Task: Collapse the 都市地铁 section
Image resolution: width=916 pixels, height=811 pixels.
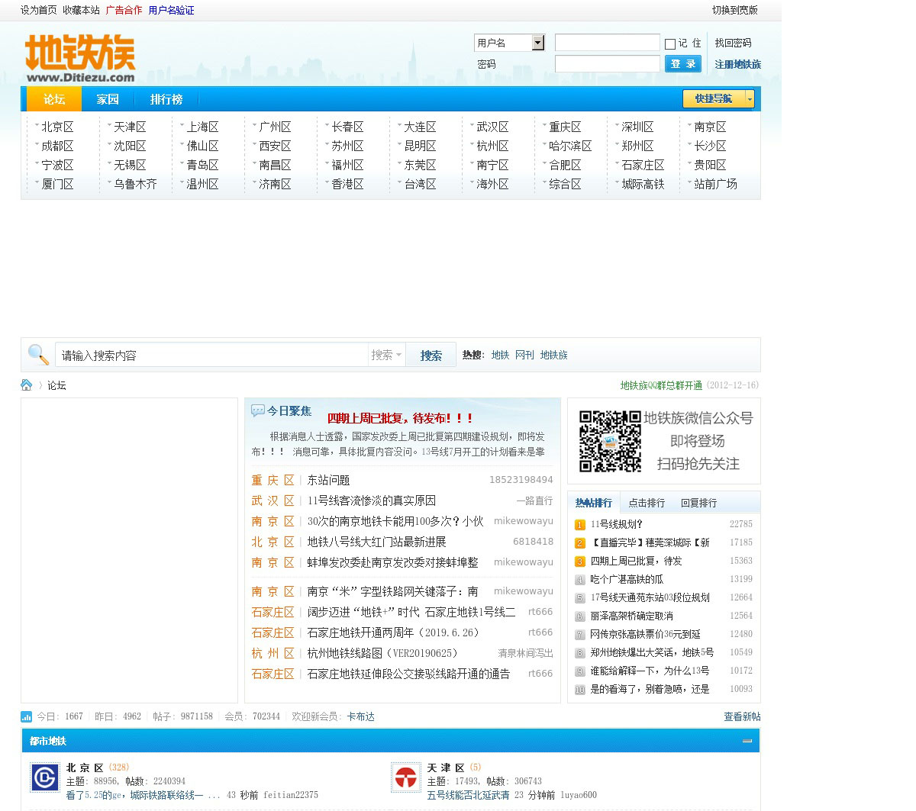Action: click(x=747, y=741)
